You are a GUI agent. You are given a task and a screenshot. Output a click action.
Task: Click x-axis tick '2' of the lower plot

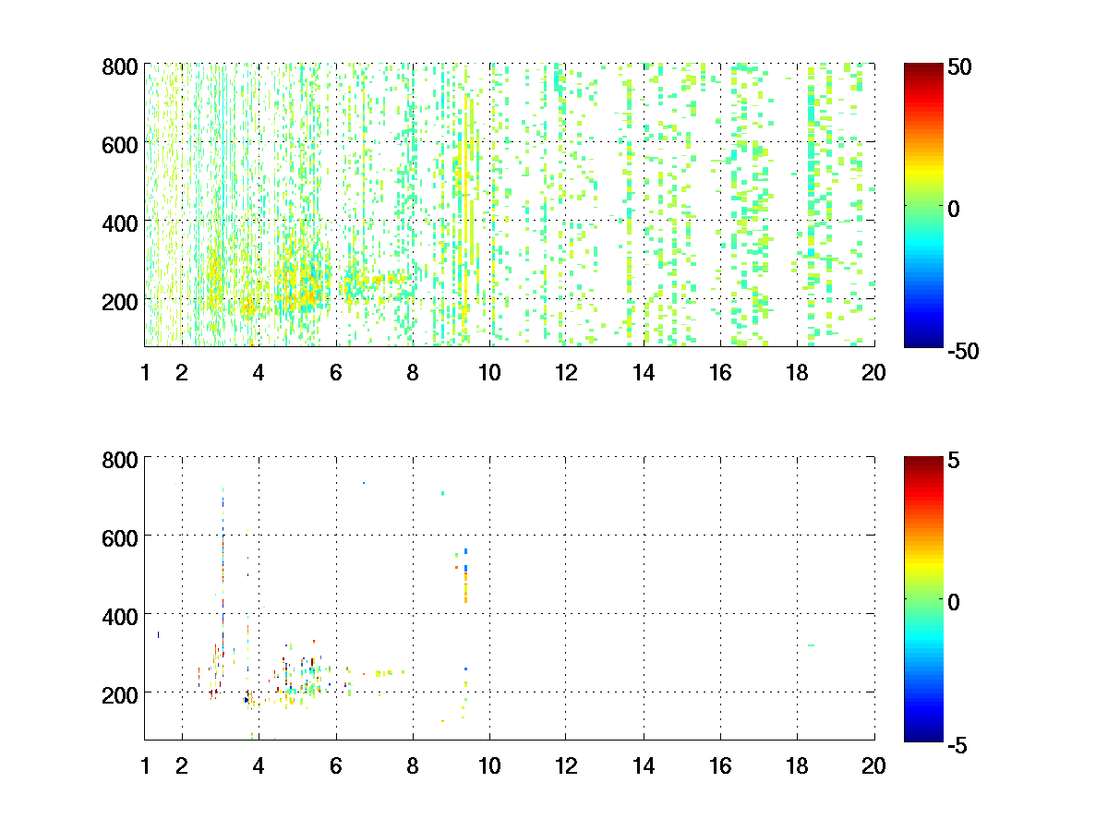click(182, 765)
